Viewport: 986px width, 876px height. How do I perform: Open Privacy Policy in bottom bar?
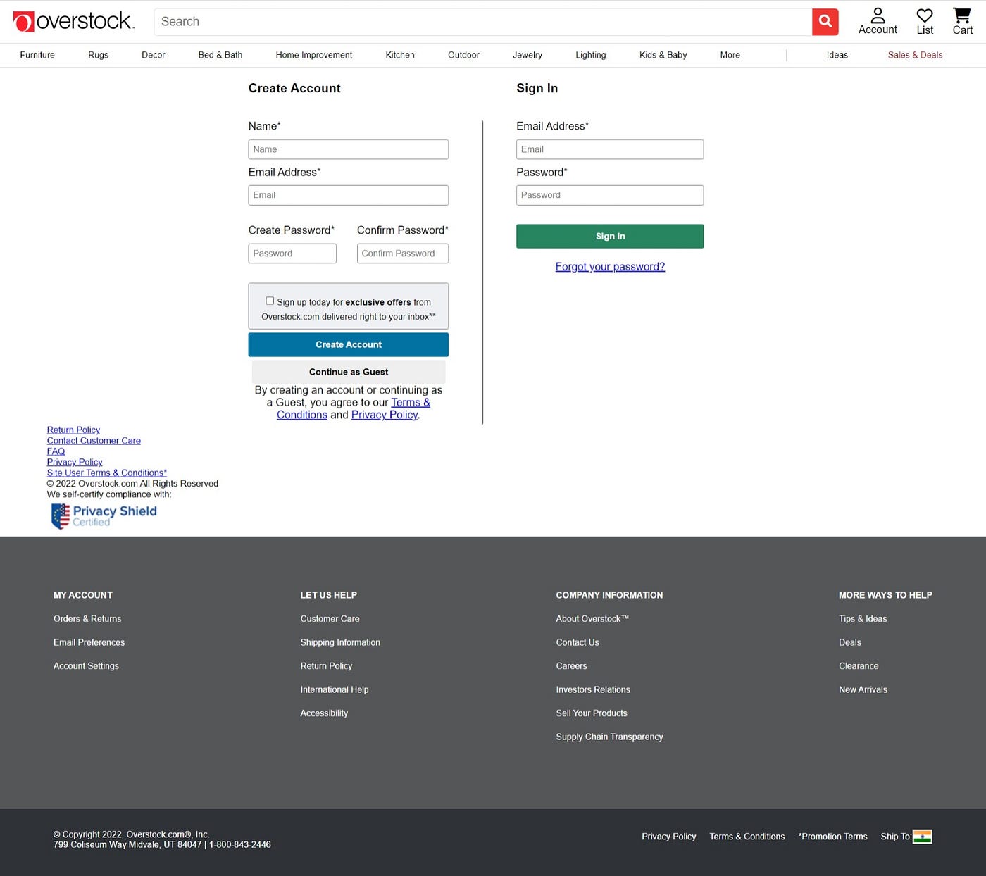668,837
